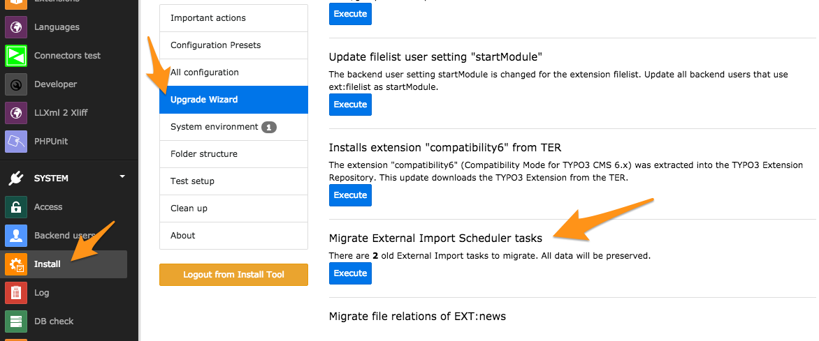
Task: Open Important actions menu item
Action: coord(233,18)
